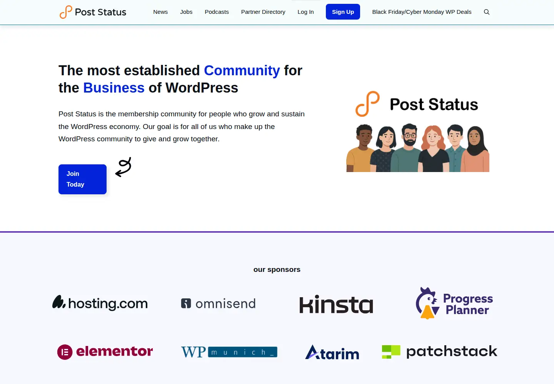Visit the Atarim sponsor logo

pyautogui.click(x=332, y=352)
